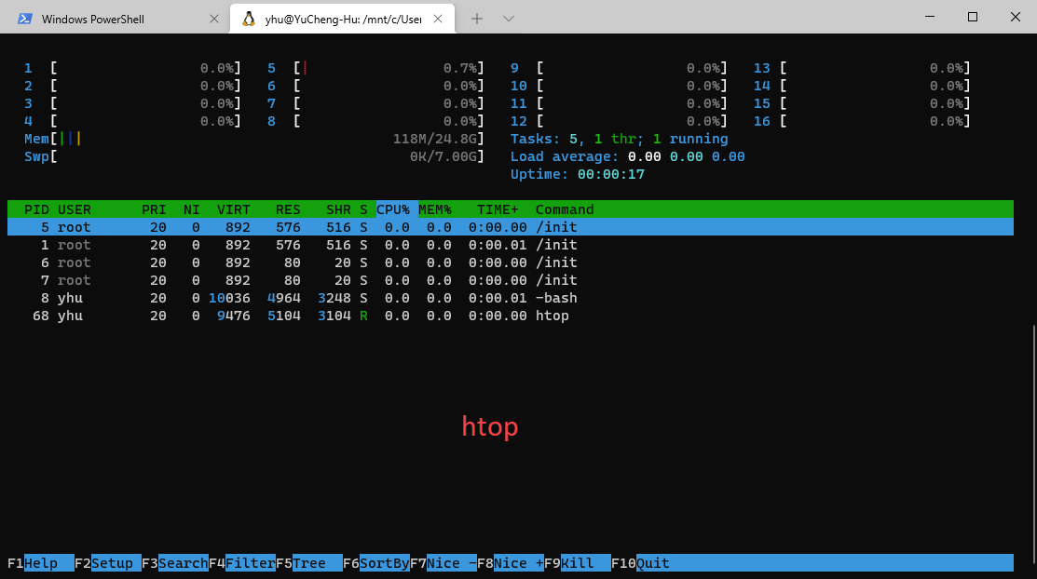Click F9 Kill in bottom bar
The width and height of the screenshot is (1037, 579).
tap(578, 563)
